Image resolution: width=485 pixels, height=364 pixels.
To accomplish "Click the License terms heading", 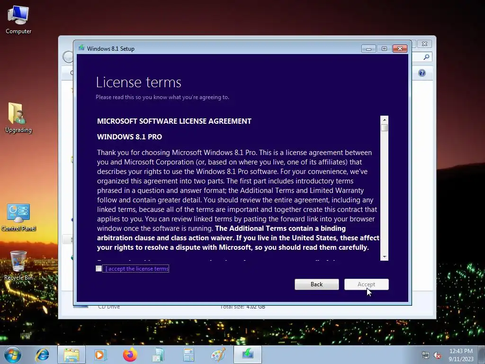I will point(139,82).
